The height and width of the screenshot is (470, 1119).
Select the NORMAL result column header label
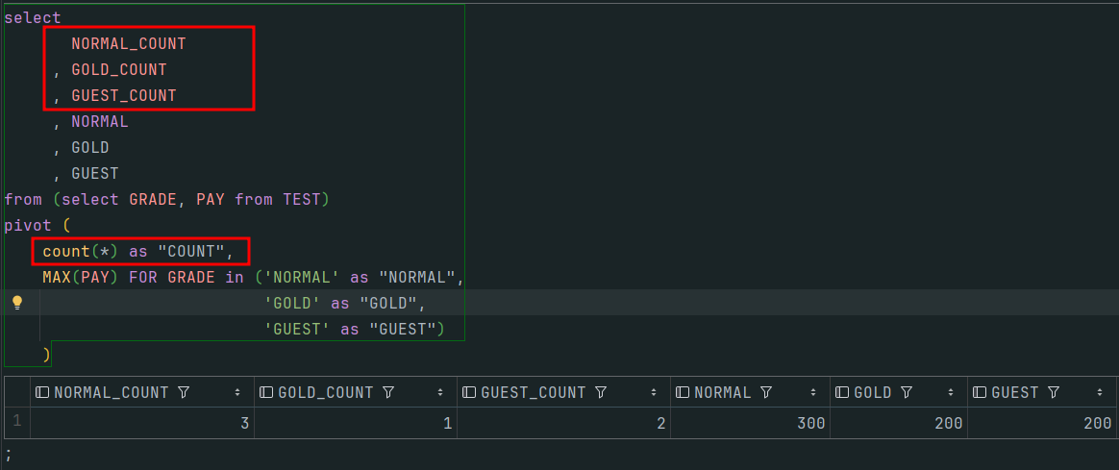click(723, 392)
